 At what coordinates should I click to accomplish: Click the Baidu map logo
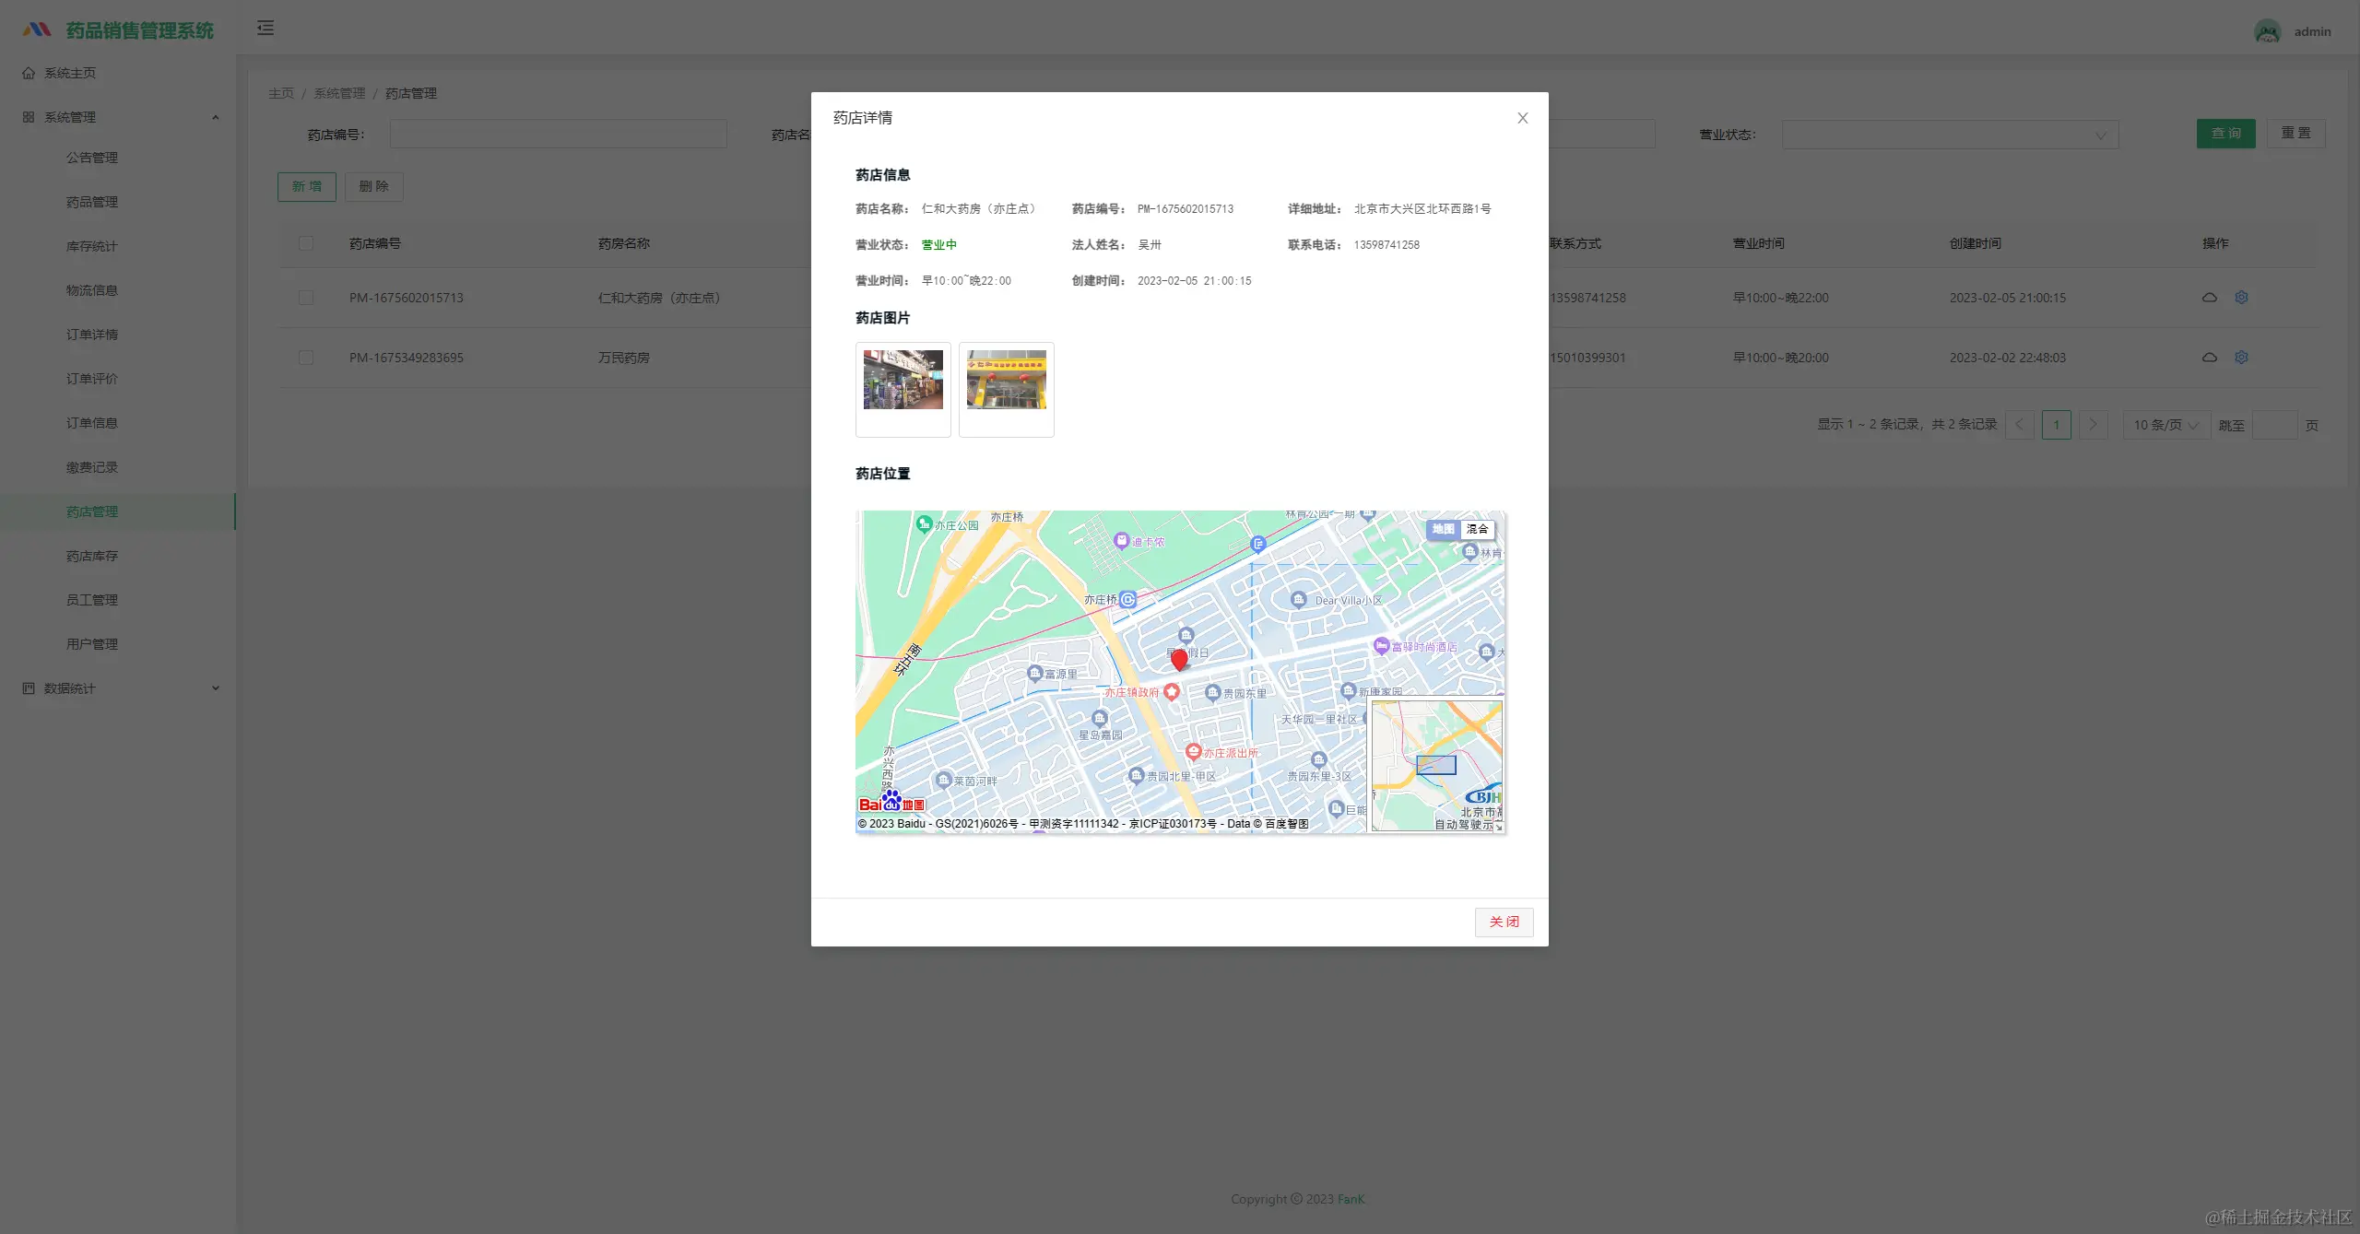(891, 802)
